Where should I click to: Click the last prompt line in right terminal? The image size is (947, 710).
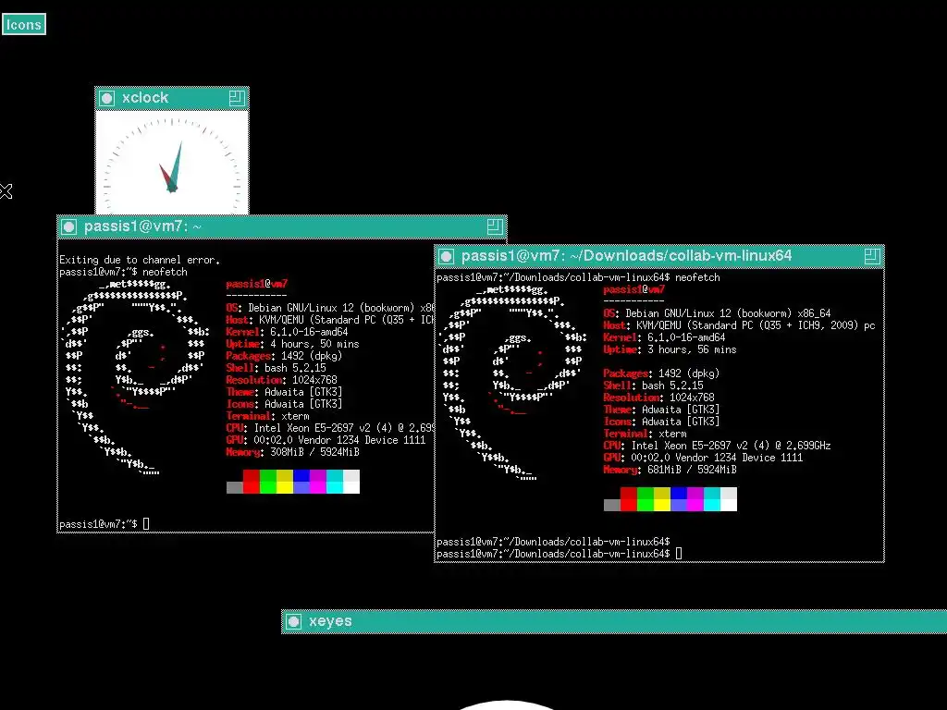(560, 554)
